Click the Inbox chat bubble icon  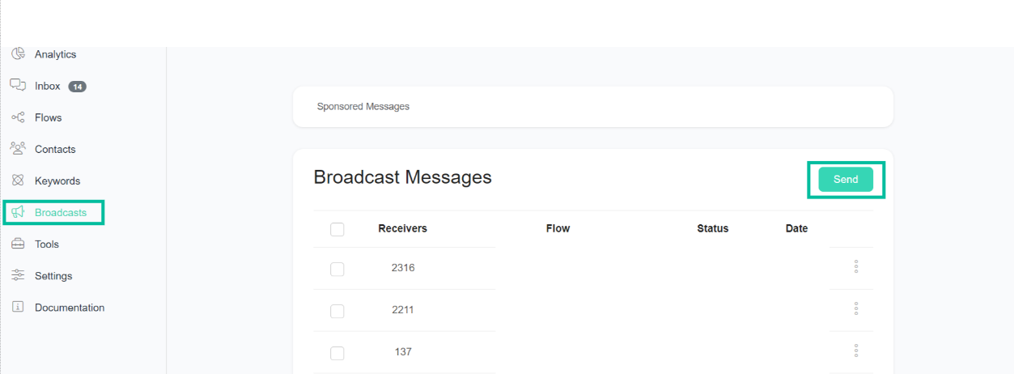coord(18,86)
